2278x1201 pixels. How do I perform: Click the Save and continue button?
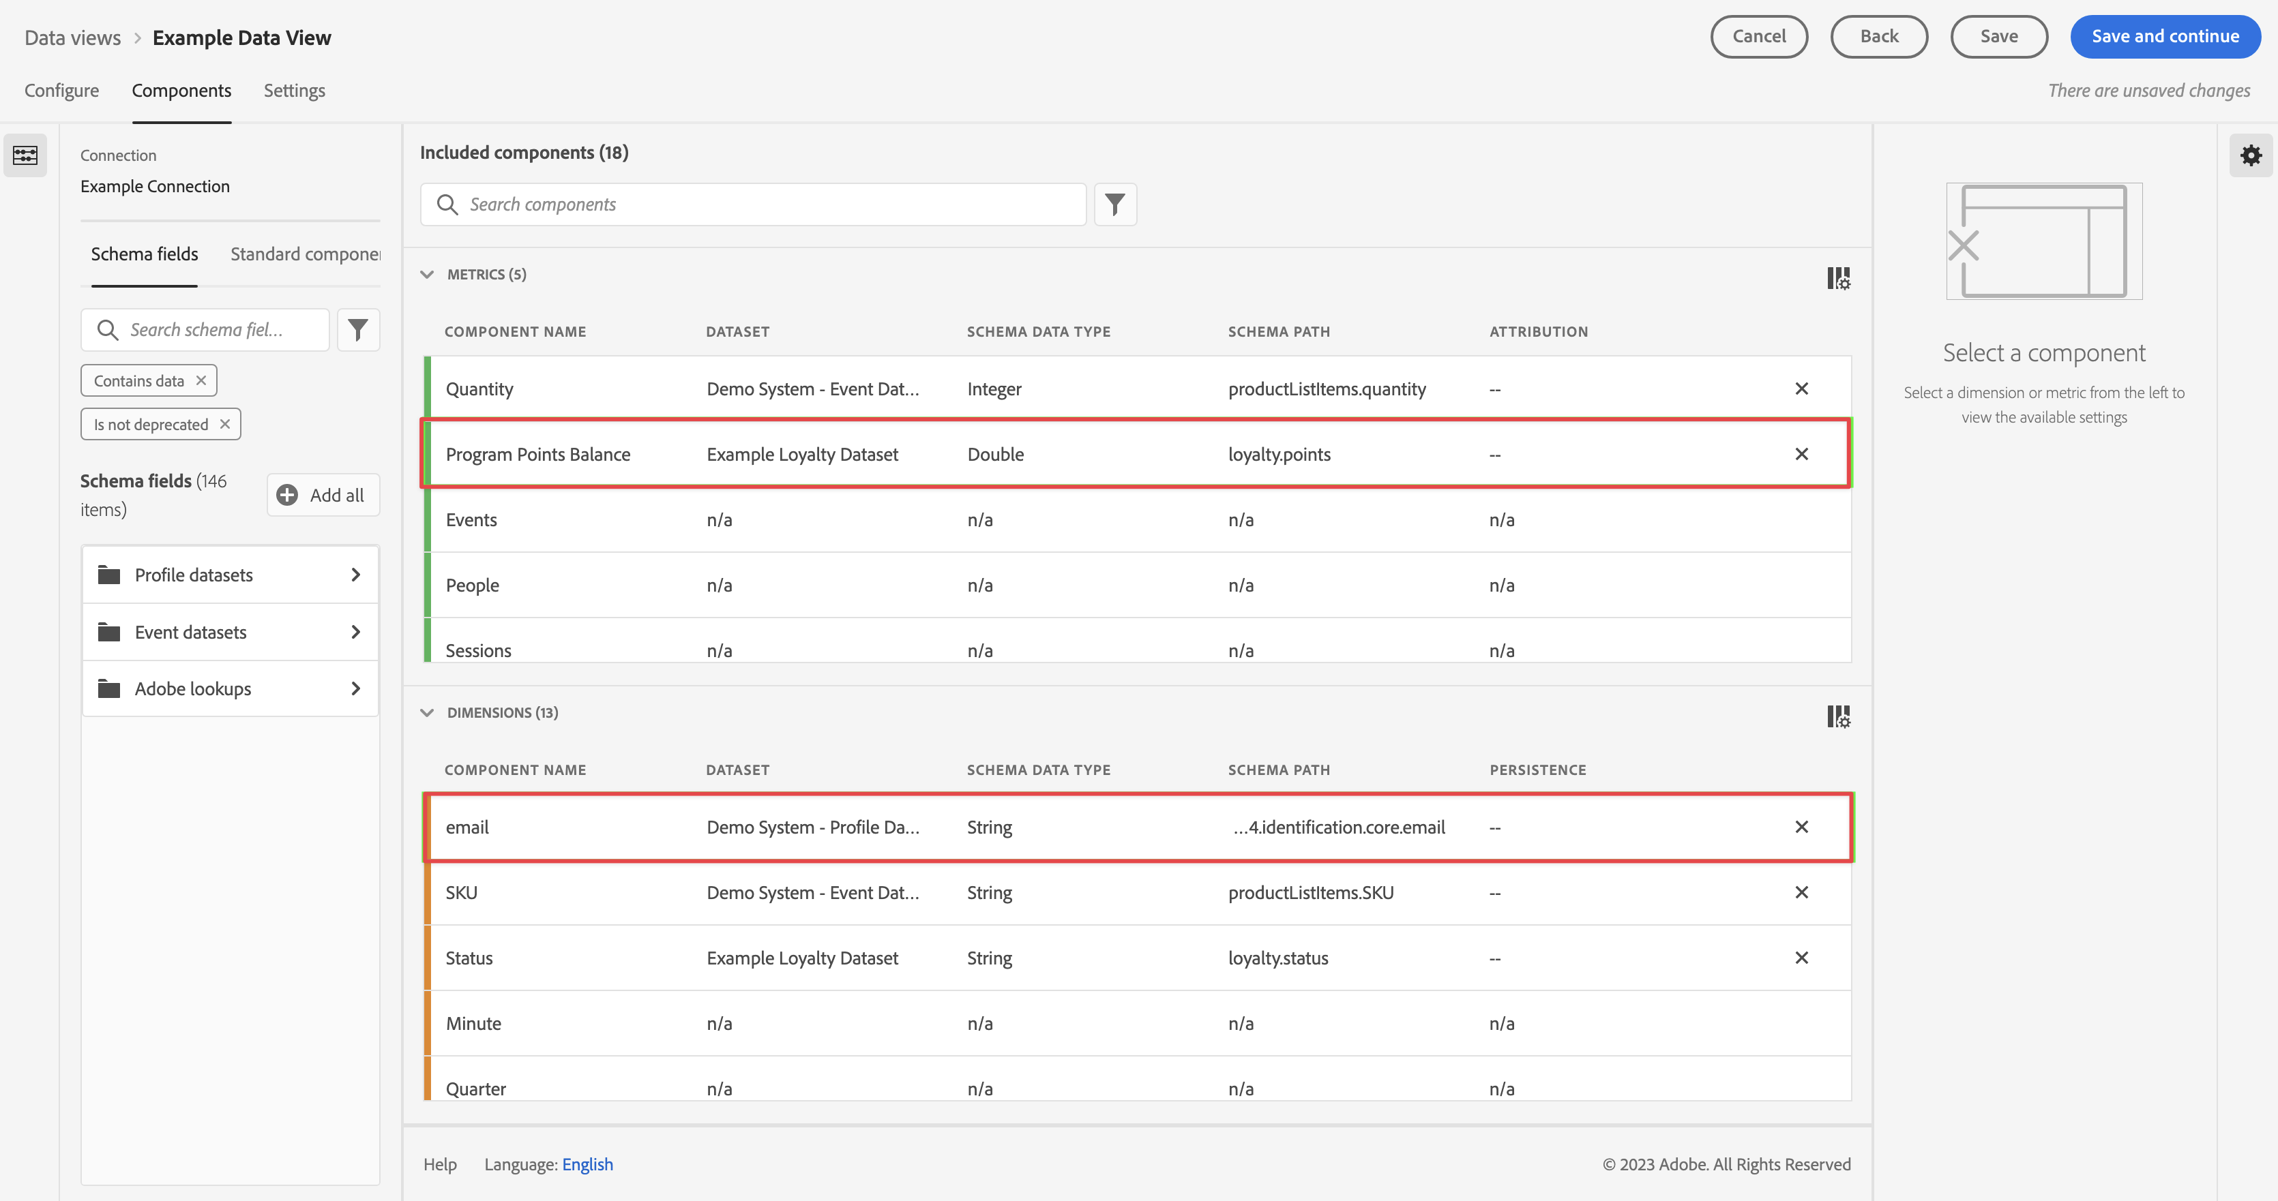pyautogui.click(x=2165, y=36)
